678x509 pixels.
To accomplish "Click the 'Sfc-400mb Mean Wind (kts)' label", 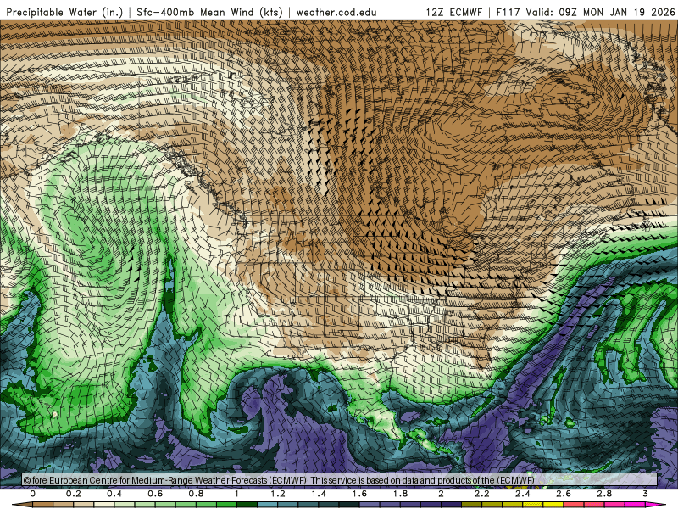I will [x=209, y=12].
